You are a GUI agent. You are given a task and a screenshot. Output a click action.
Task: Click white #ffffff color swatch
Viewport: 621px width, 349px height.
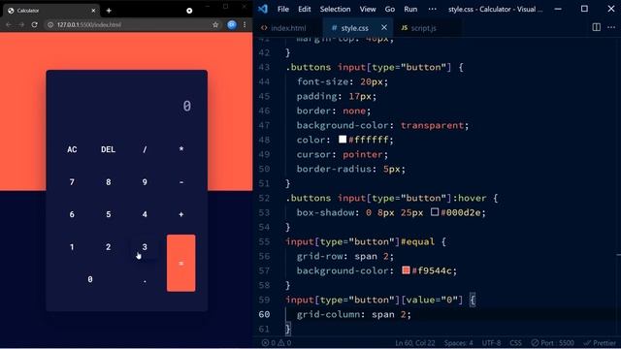tap(343, 140)
